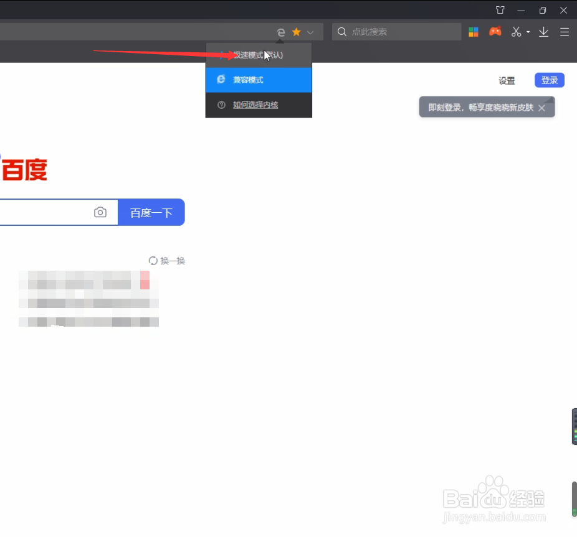Focus the 点此搜索 search box
Image resolution: width=577 pixels, height=537 pixels.
pyautogui.click(x=396, y=32)
